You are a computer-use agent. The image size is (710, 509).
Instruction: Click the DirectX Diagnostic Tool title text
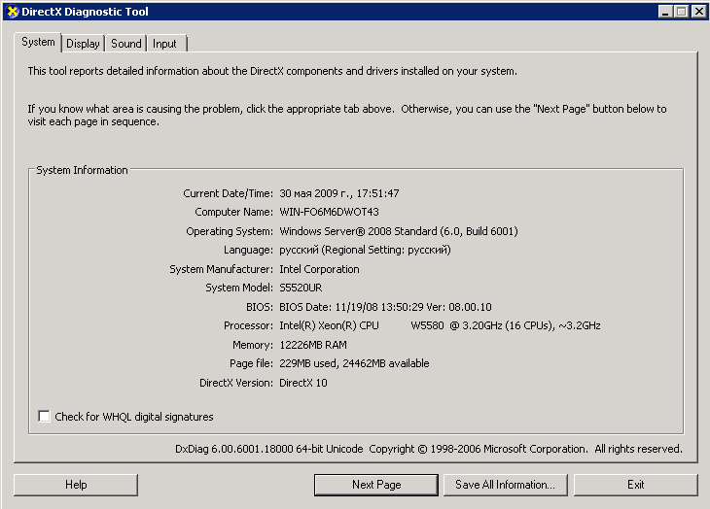[86, 12]
